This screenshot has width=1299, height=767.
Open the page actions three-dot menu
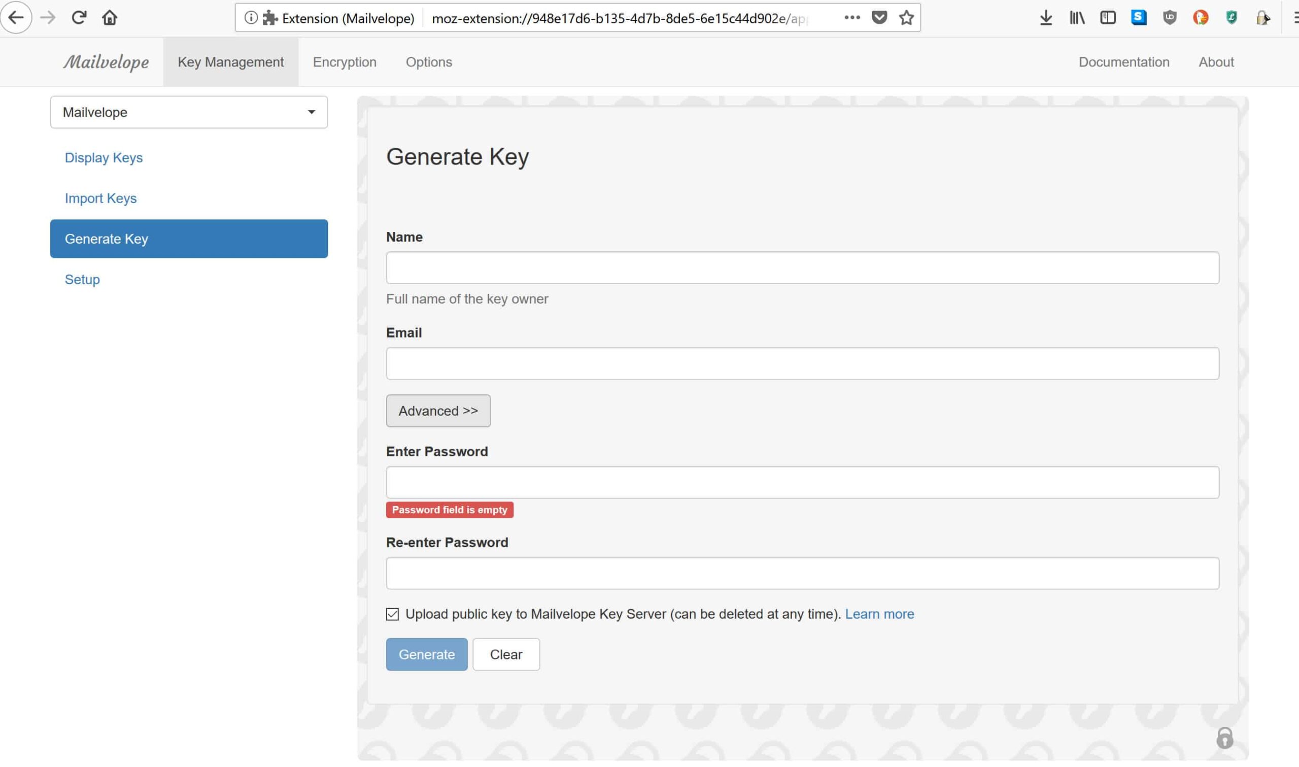(x=852, y=18)
